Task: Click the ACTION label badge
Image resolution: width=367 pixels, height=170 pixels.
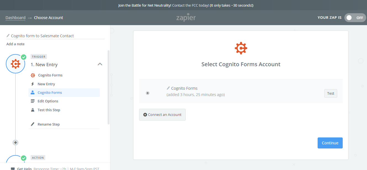Action: point(38,158)
